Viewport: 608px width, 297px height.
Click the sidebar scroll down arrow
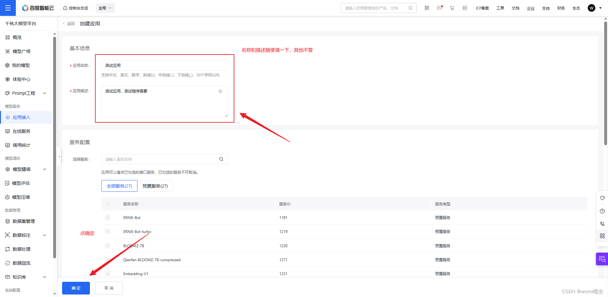click(54, 294)
